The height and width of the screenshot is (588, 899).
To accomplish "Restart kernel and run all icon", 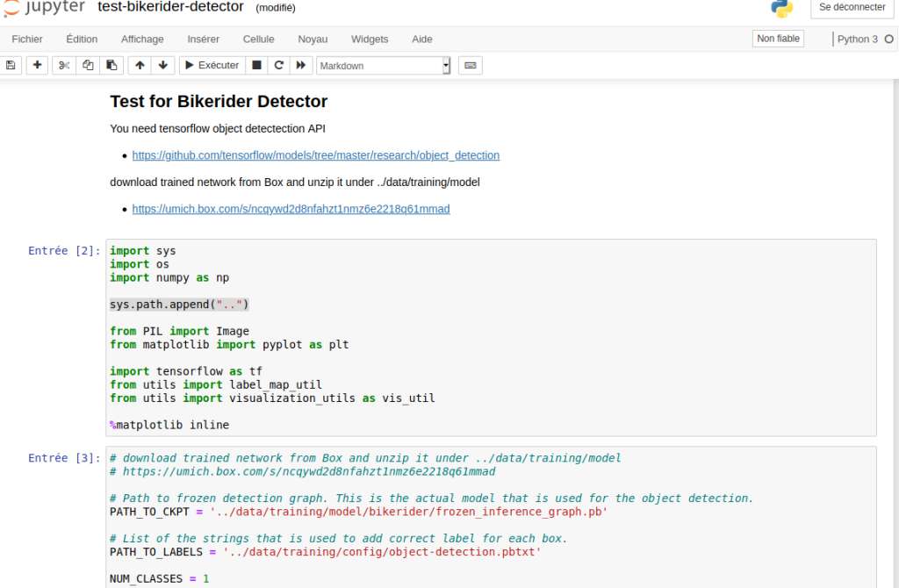I will [301, 66].
